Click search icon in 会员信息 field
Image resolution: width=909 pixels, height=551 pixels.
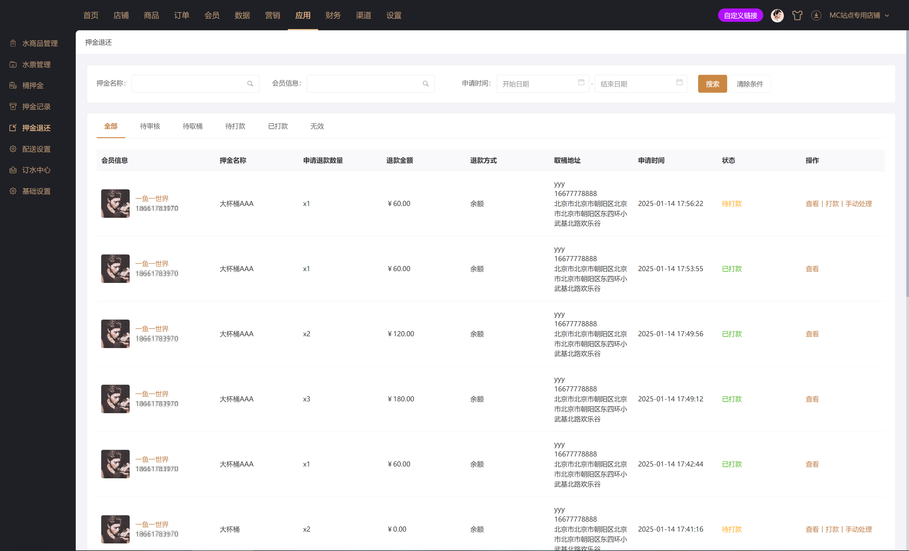[425, 84]
